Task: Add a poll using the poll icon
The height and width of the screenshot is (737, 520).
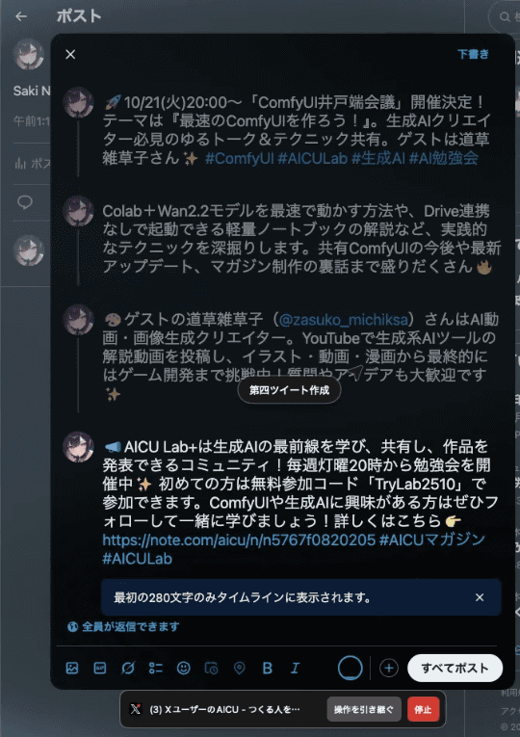Action: coord(155,668)
